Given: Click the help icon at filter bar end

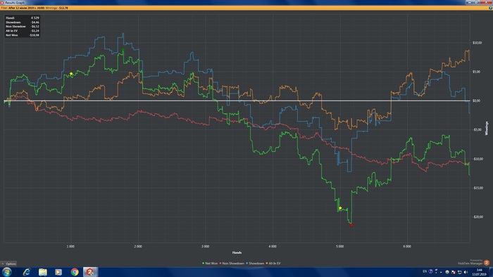Looking at the screenshot, I should coord(490,8).
